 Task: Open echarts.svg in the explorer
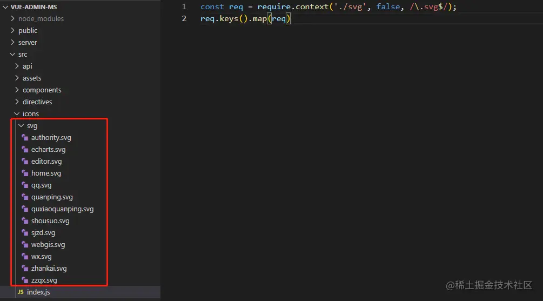point(48,149)
